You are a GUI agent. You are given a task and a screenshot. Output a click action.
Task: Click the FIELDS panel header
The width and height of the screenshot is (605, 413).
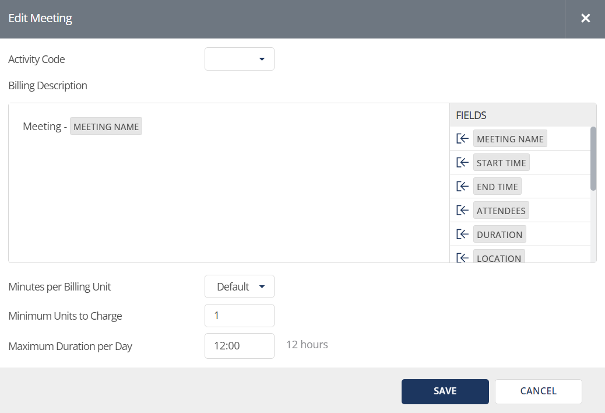(x=470, y=115)
